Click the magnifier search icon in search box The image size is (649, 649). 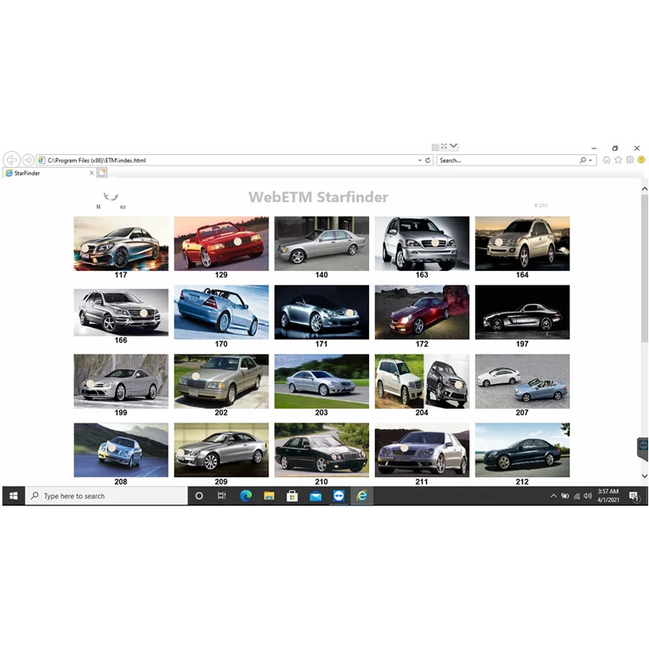pos(582,160)
